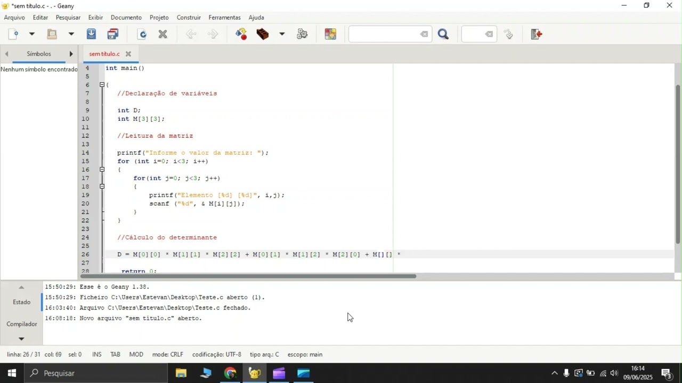Close the current file via toolbar X

[163, 34]
